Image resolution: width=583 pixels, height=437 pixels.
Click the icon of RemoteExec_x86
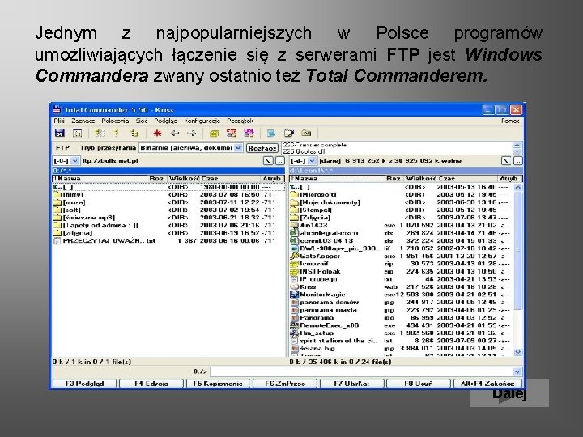pyautogui.click(x=294, y=325)
